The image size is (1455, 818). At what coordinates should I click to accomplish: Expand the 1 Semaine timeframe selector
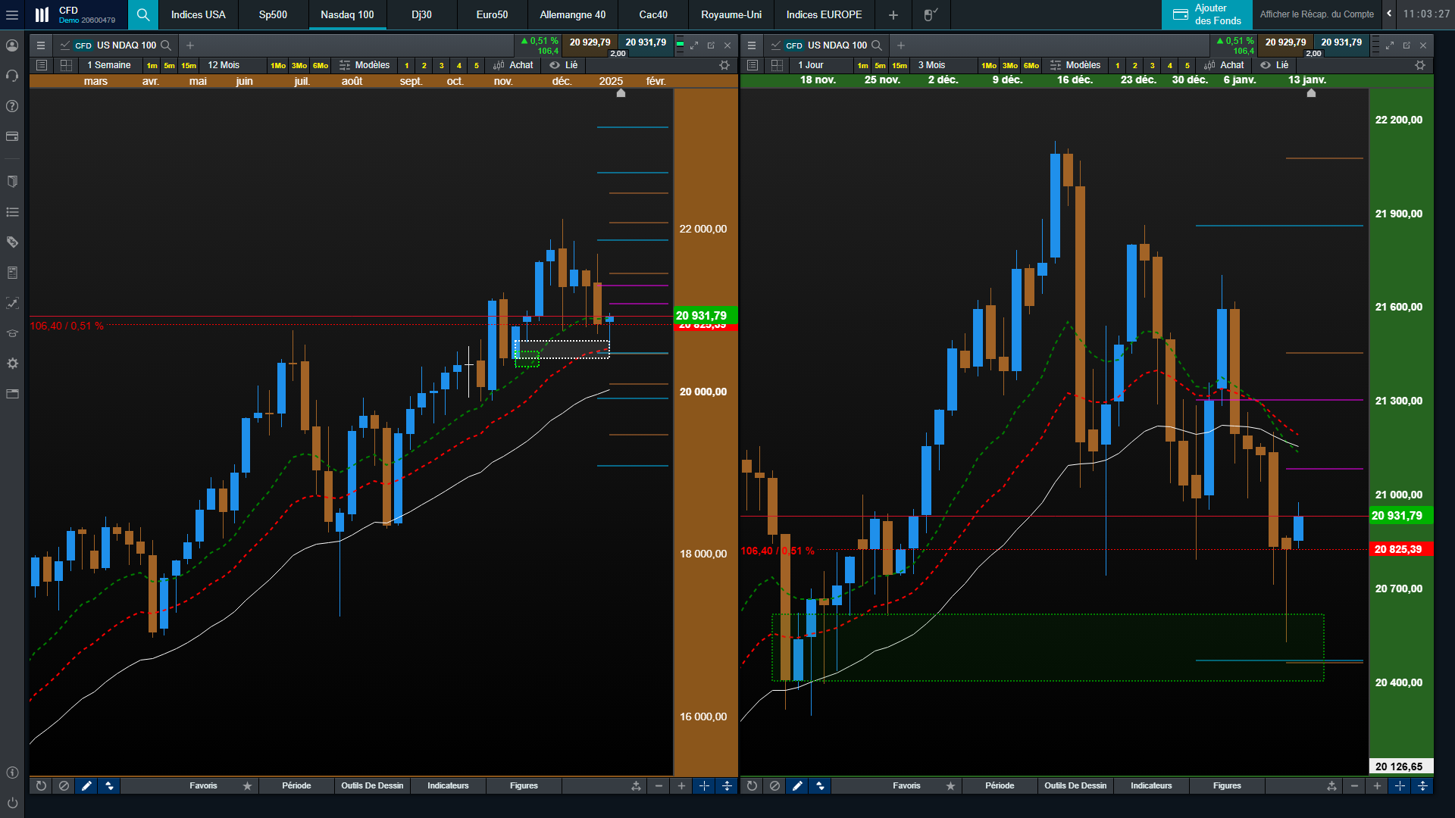tap(109, 65)
